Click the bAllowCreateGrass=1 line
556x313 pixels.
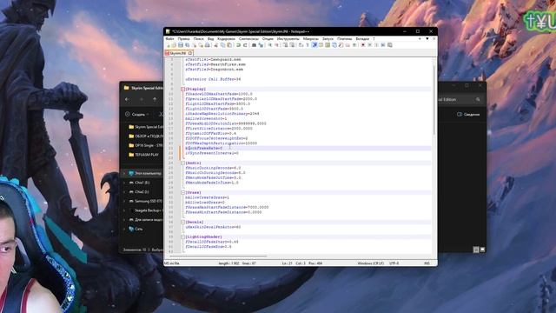pyautogui.click(x=208, y=197)
